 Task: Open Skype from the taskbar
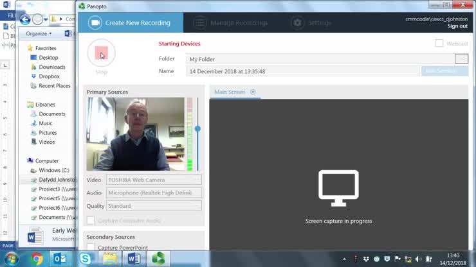point(86,258)
